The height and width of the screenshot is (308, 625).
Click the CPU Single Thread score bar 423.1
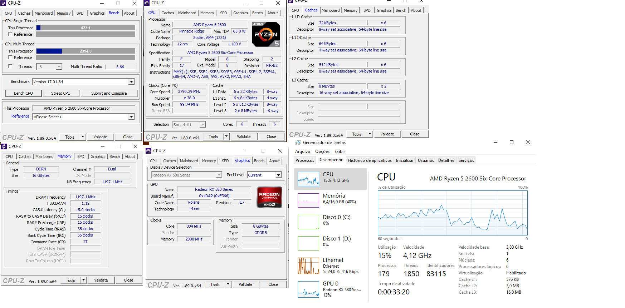[86, 28]
